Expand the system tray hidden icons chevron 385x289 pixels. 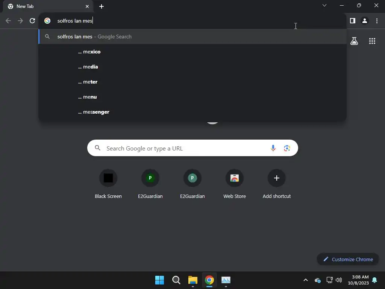pyautogui.click(x=306, y=280)
